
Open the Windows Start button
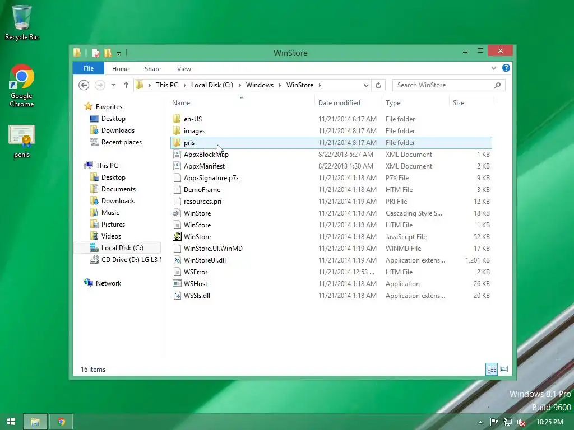(x=11, y=422)
